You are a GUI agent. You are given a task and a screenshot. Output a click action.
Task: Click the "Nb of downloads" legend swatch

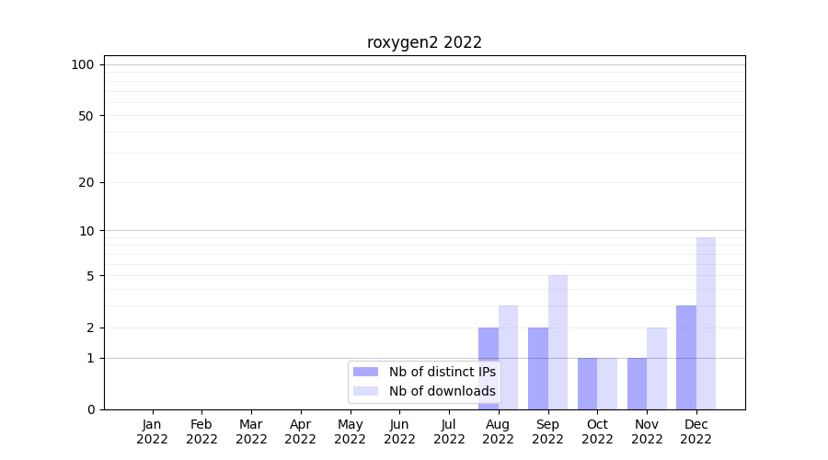pyautogui.click(x=365, y=391)
